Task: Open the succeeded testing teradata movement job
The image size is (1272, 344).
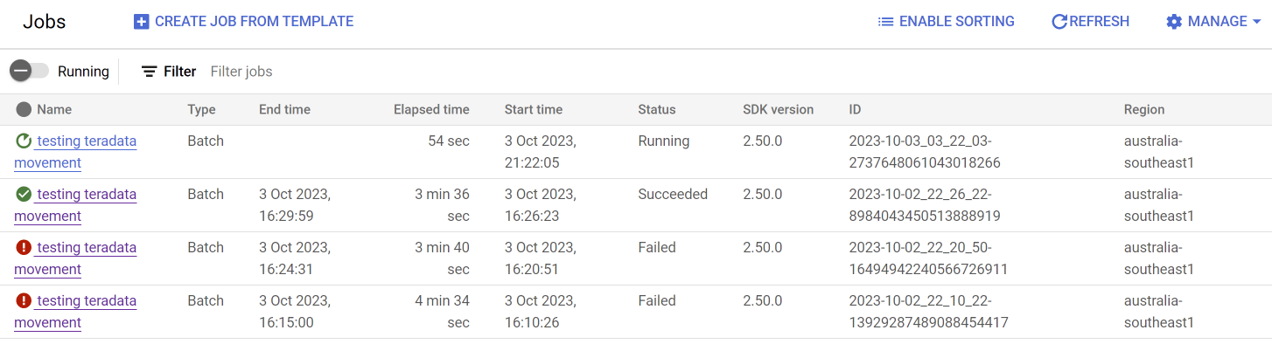Action: click(x=75, y=205)
